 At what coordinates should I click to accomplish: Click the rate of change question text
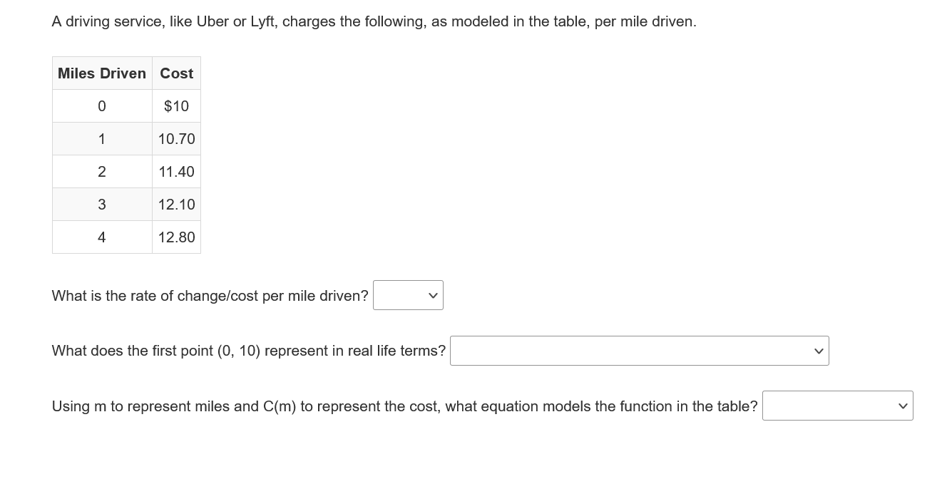pos(210,295)
